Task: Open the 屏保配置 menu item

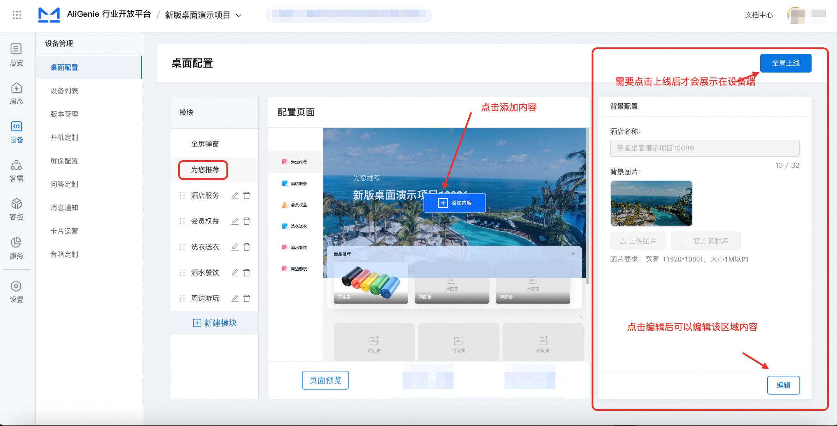Action: 64,161
